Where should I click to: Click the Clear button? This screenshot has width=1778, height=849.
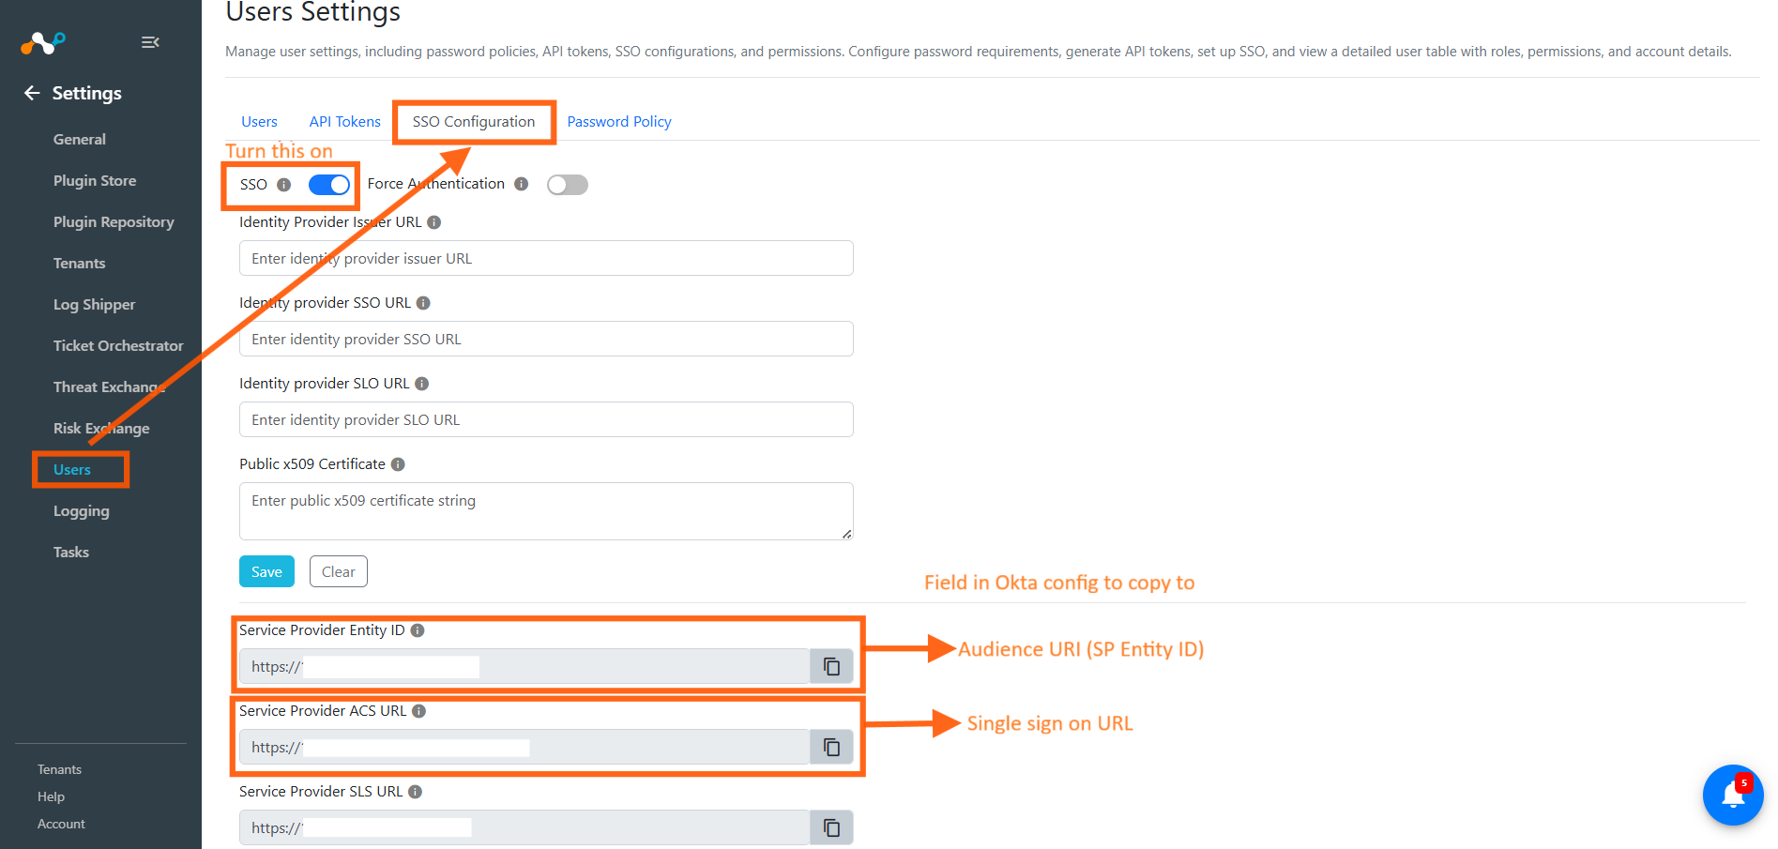[338, 571]
